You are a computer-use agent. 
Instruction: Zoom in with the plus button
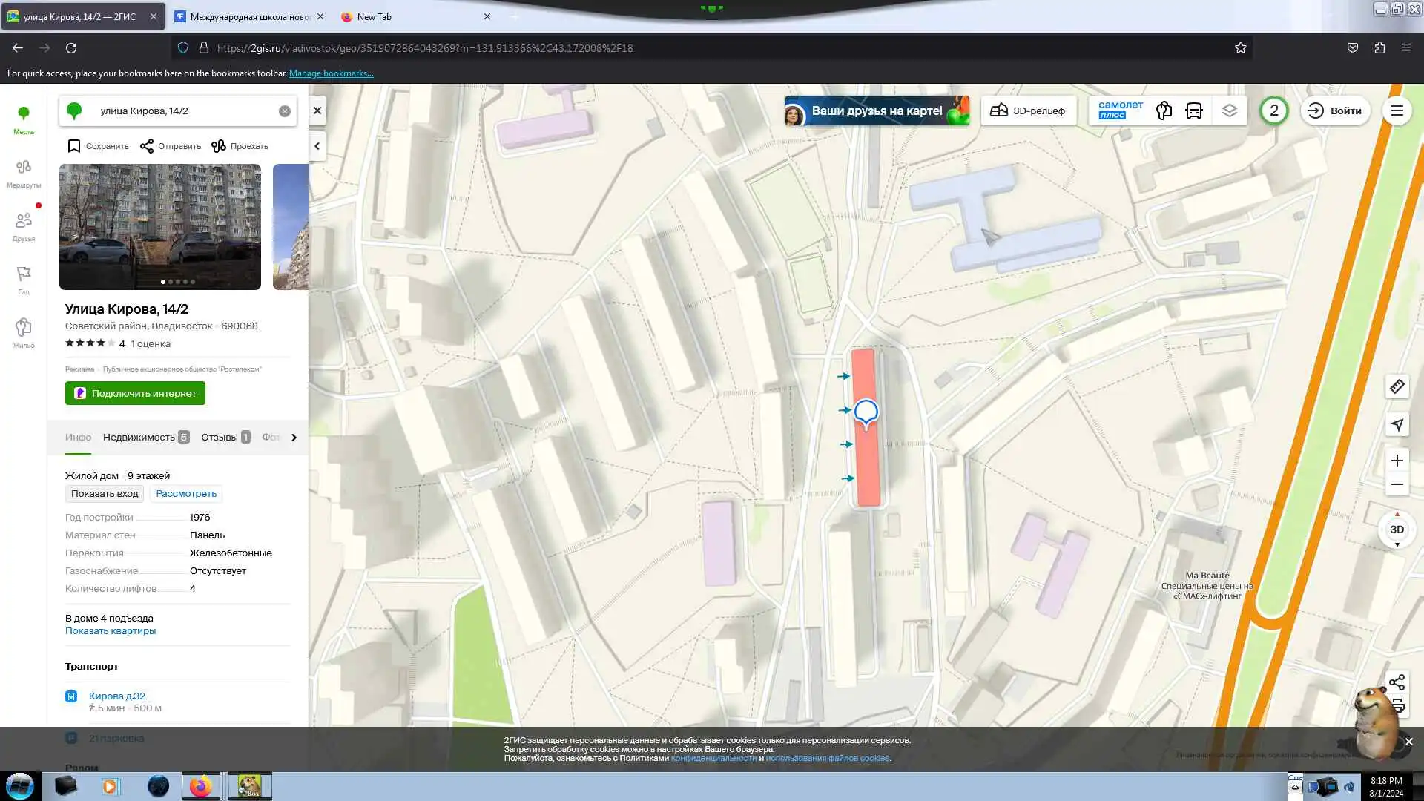tap(1397, 461)
